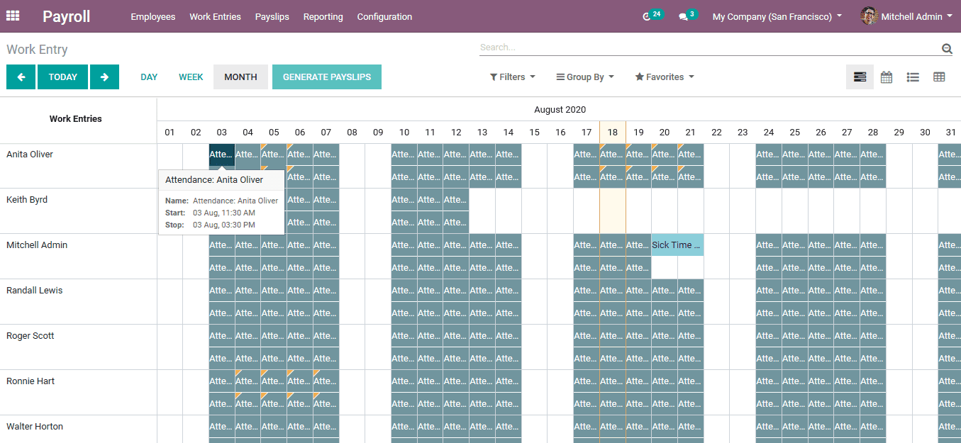Click the Roger Scott row label

click(30, 336)
